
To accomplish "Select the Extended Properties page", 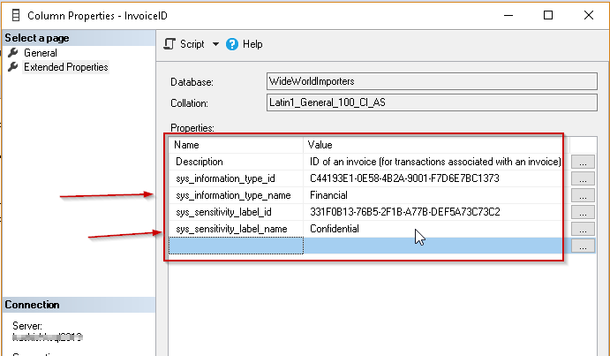I will click(65, 67).
